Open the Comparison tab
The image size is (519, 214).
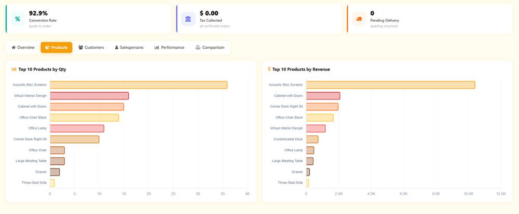pyautogui.click(x=210, y=47)
